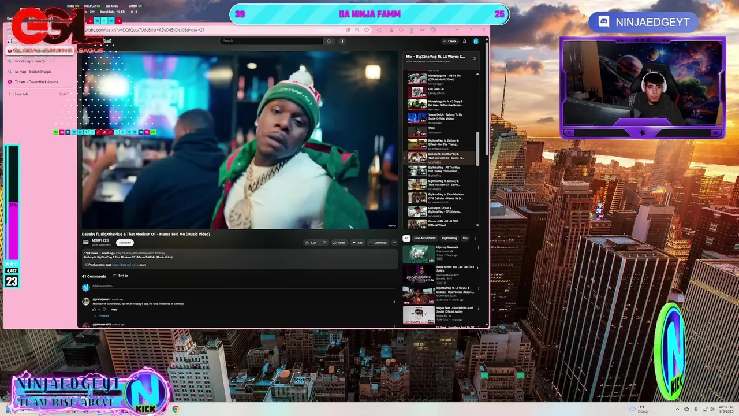The image size is (739, 416).
Task: Switch to world map - Search tab
Action: [39, 61]
